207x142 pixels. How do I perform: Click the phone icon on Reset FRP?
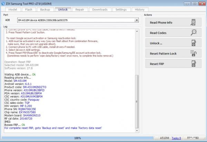[x=194, y=63]
